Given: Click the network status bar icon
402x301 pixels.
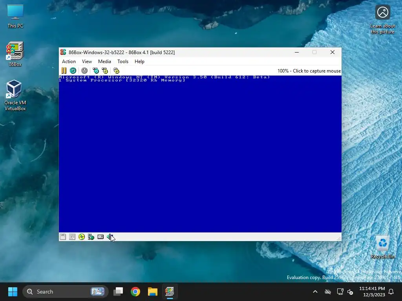Looking at the screenshot, I should [x=91, y=237].
